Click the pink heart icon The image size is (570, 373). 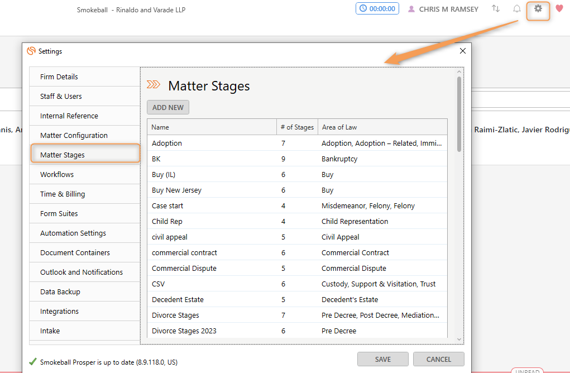(x=559, y=8)
